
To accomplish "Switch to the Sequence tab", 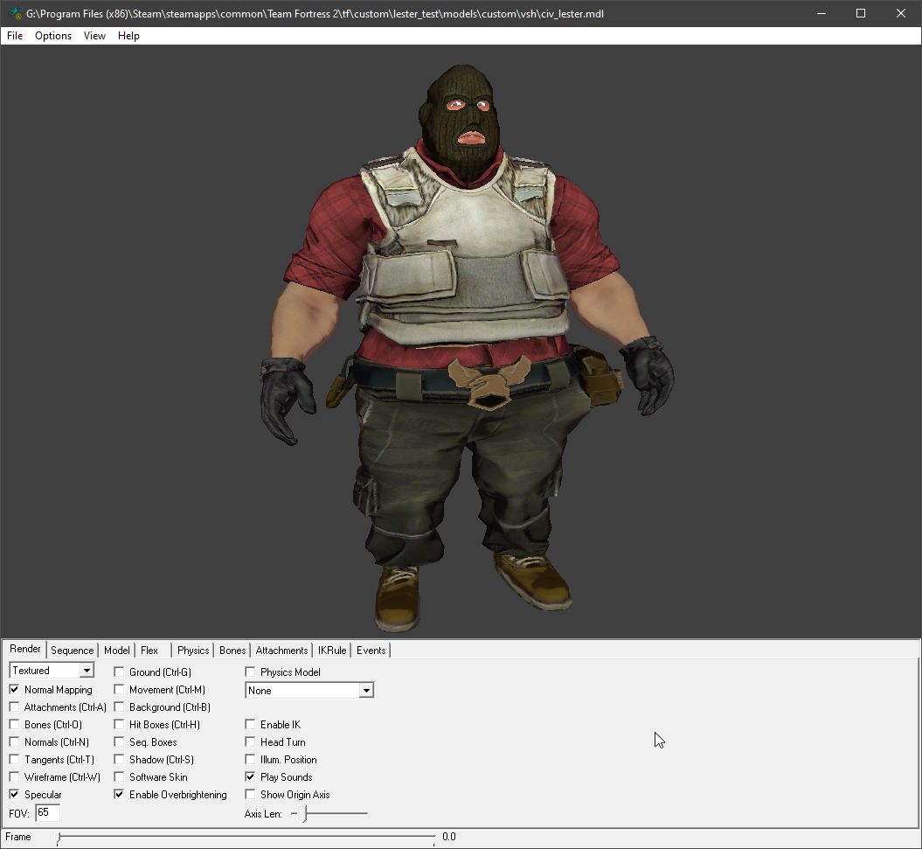I will 72,651.
